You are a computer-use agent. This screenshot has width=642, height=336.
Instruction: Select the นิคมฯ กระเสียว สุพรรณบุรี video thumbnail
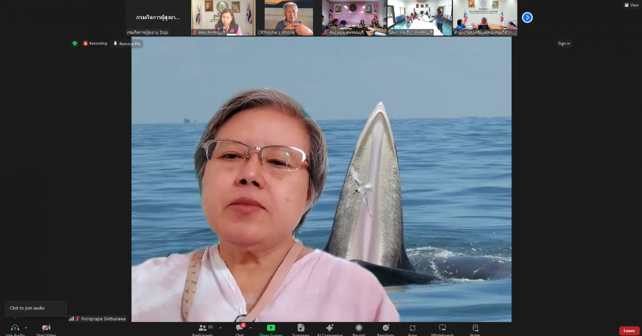click(419, 18)
